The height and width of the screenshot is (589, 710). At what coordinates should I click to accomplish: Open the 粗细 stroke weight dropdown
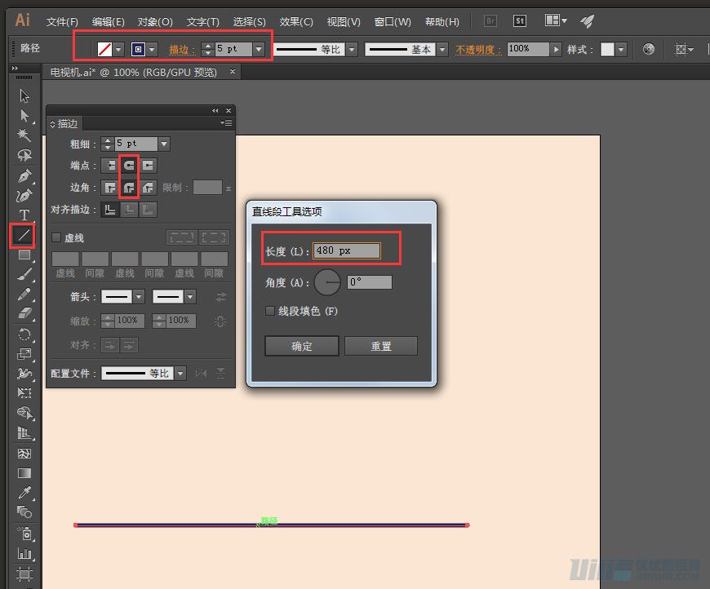point(164,144)
